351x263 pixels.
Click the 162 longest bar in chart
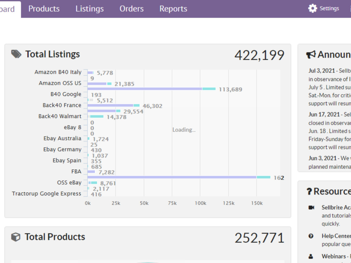(x=179, y=177)
